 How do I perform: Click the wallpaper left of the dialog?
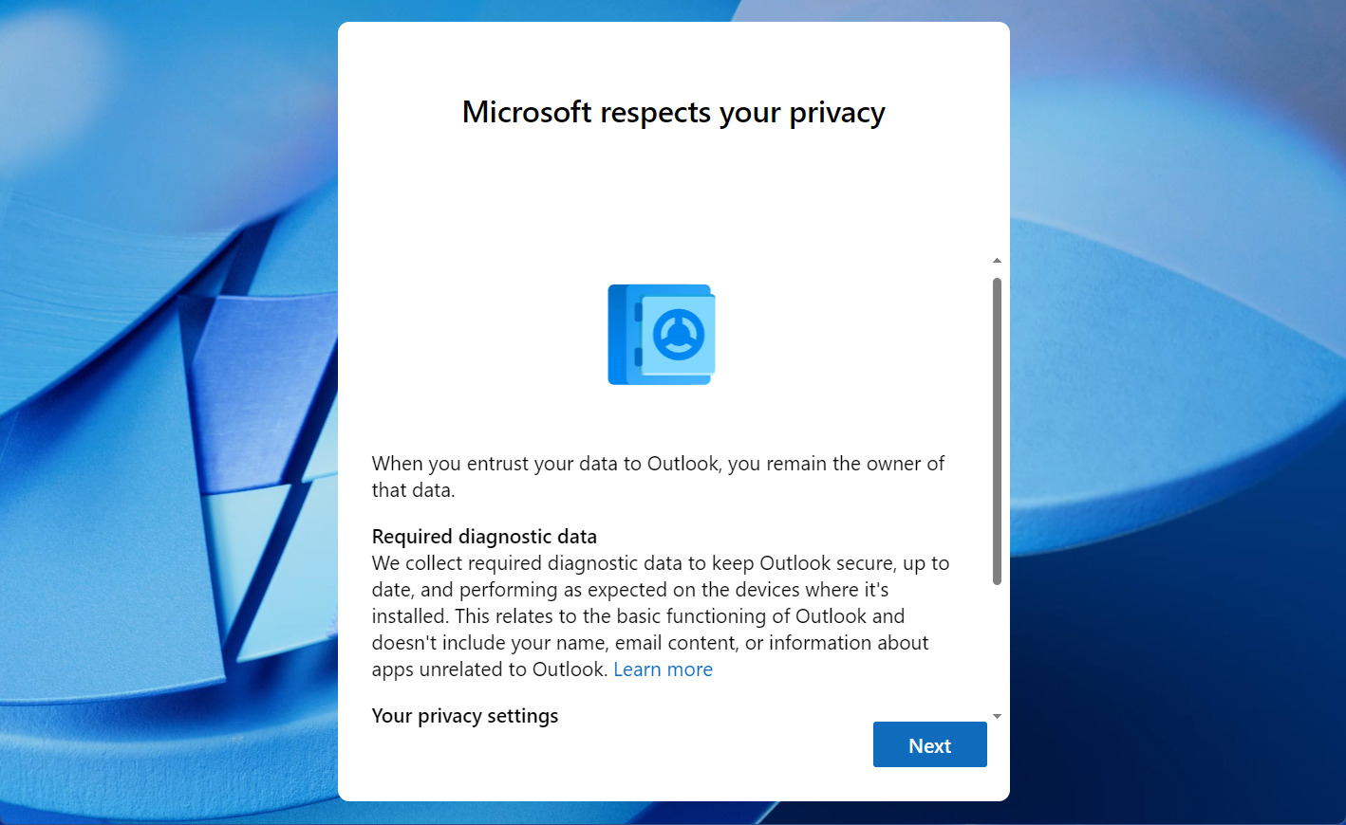(x=169, y=412)
